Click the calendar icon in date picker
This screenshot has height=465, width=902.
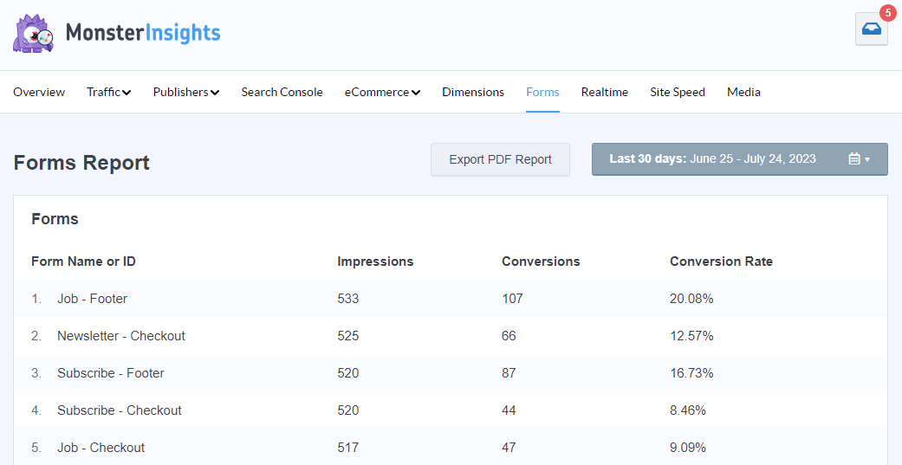click(x=854, y=159)
